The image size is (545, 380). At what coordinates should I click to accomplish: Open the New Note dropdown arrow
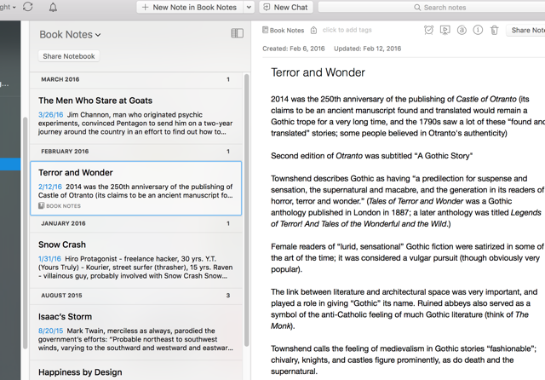(249, 8)
